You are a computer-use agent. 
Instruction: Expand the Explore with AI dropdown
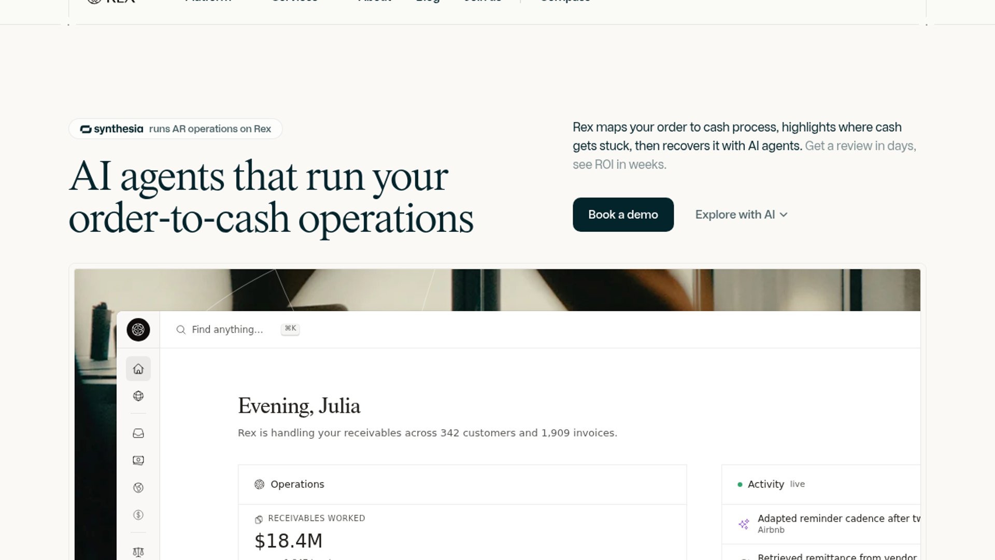742,215
